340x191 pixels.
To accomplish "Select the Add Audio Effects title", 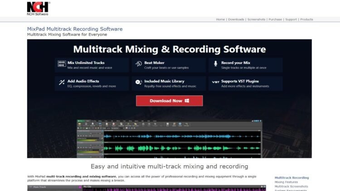I will (x=83, y=81).
